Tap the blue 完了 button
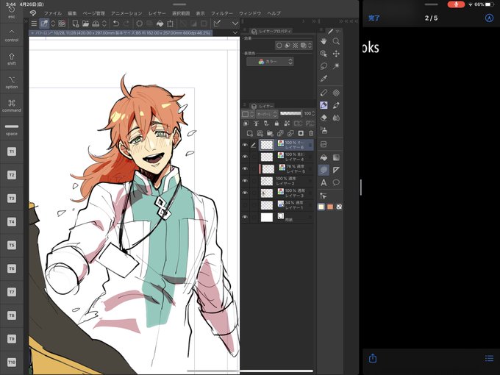Screen dimensions: 500x375 coord(374,18)
